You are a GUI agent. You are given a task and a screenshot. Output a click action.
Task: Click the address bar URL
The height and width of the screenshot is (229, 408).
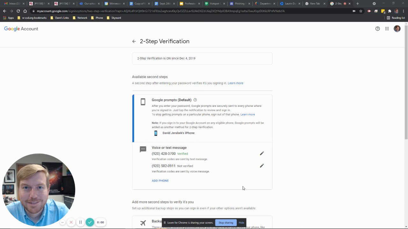tap(161, 11)
